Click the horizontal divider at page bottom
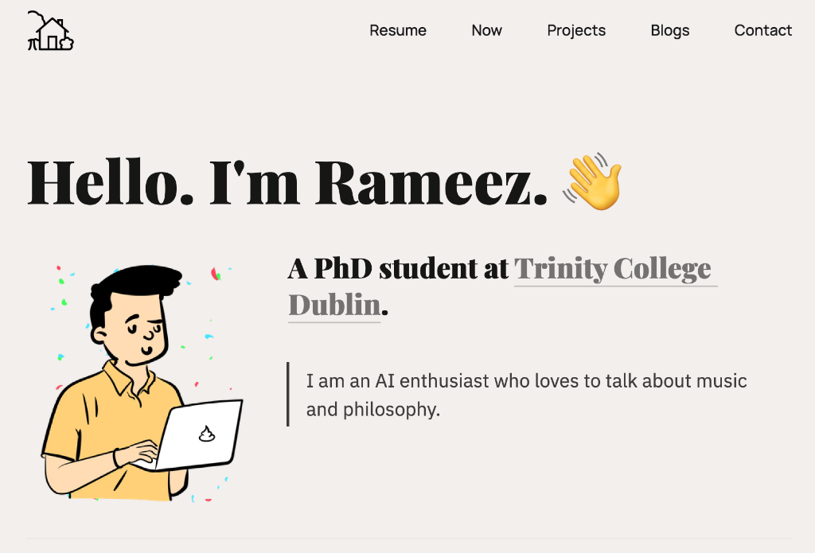The image size is (815, 553). click(x=407, y=538)
